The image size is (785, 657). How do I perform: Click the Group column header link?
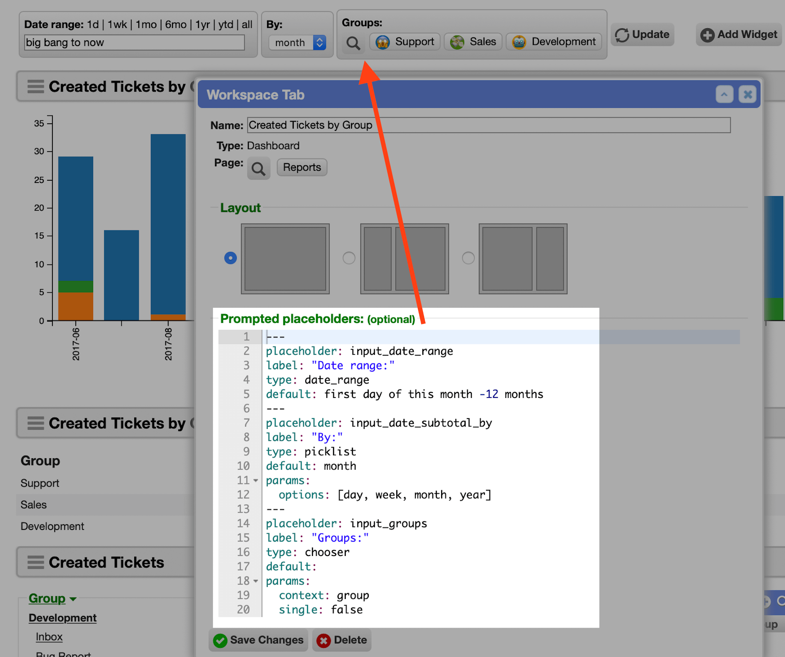click(x=47, y=599)
